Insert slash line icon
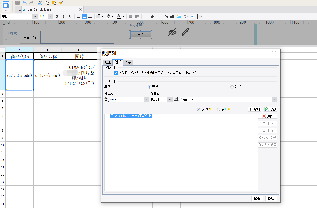The width and height of the screenshot is (317, 208). tap(186, 16)
